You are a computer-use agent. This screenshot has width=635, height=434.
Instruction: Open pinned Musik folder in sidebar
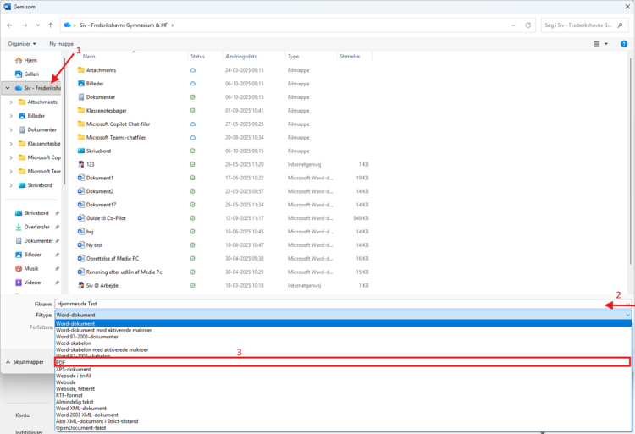click(x=31, y=267)
